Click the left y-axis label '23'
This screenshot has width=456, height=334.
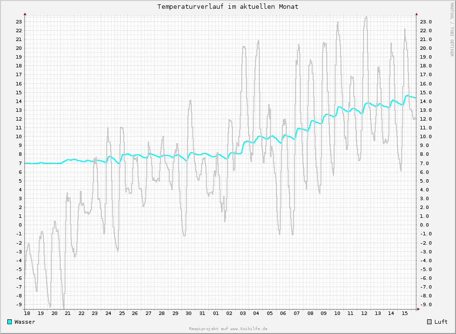tap(19, 22)
